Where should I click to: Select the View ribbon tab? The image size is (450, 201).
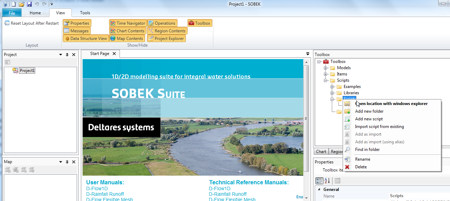60,13
